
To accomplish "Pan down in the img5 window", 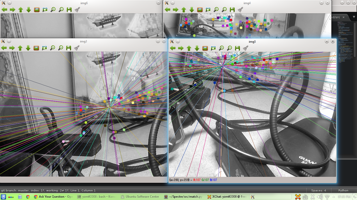I will [197, 48].
